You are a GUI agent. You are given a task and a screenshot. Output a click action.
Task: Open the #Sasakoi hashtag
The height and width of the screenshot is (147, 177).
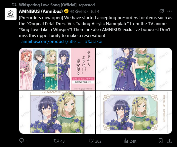click(x=94, y=42)
